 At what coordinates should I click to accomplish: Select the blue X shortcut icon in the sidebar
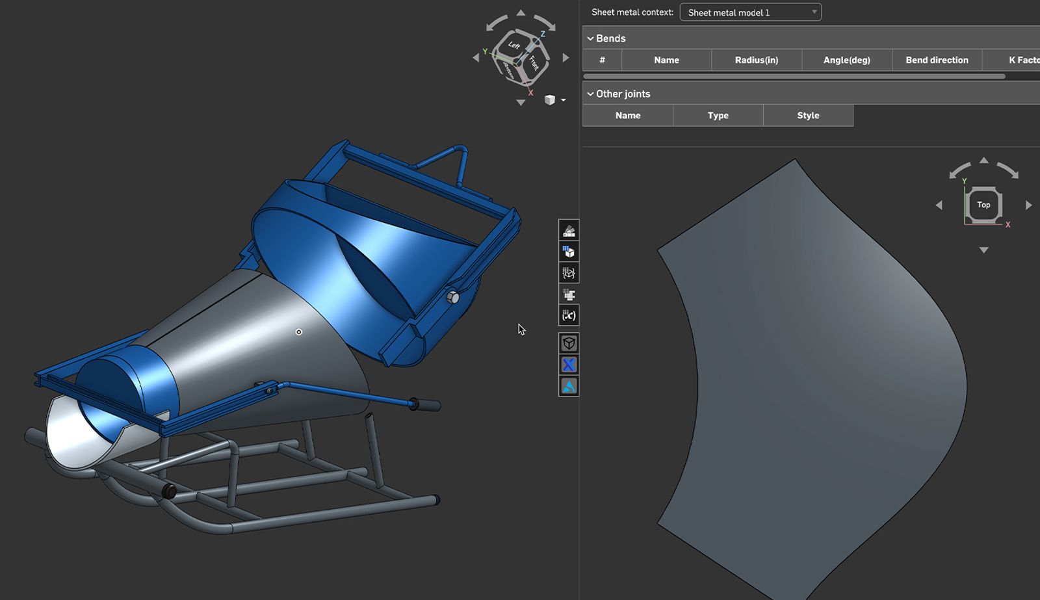coord(568,365)
